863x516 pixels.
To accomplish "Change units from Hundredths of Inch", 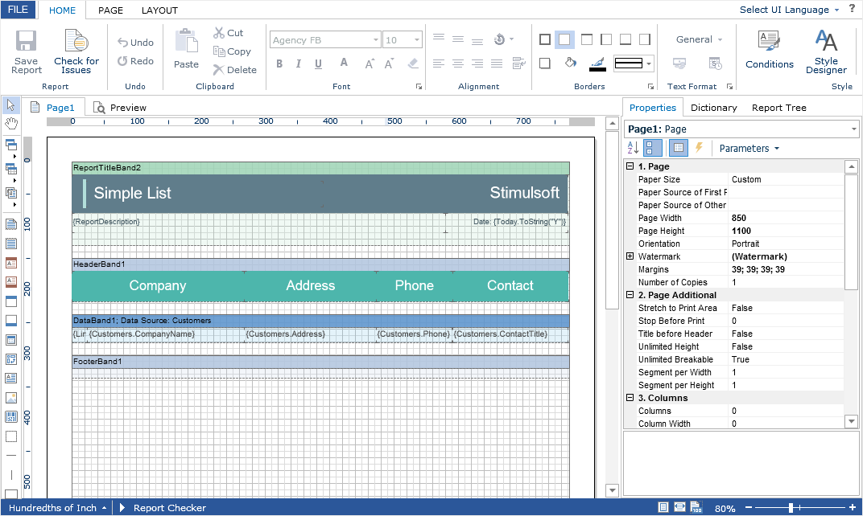I will point(57,508).
